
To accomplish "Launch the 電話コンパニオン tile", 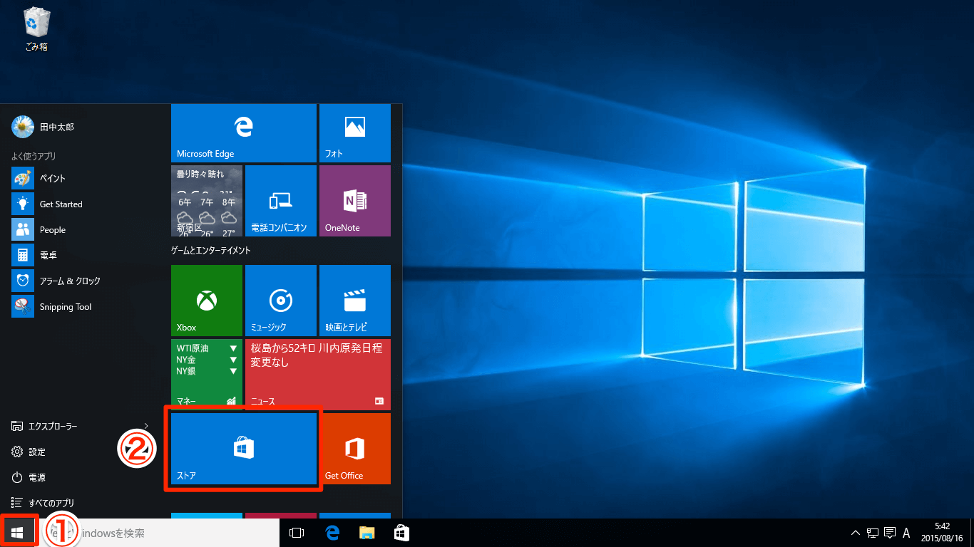I will [281, 201].
